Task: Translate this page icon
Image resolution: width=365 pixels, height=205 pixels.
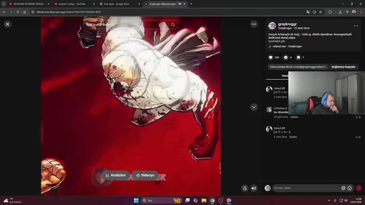Action: point(308,12)
